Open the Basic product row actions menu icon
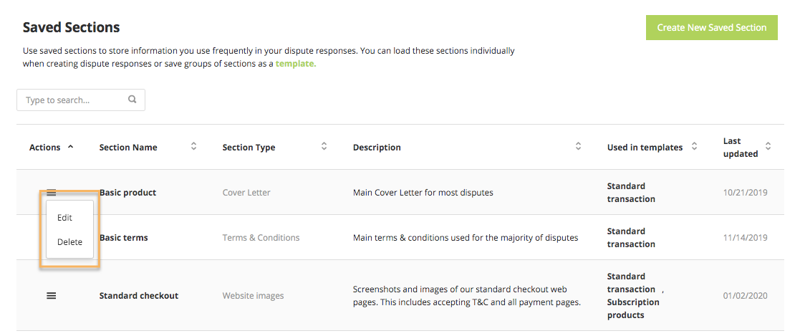Screen dimensions: 795x336 tap(52, 192)
